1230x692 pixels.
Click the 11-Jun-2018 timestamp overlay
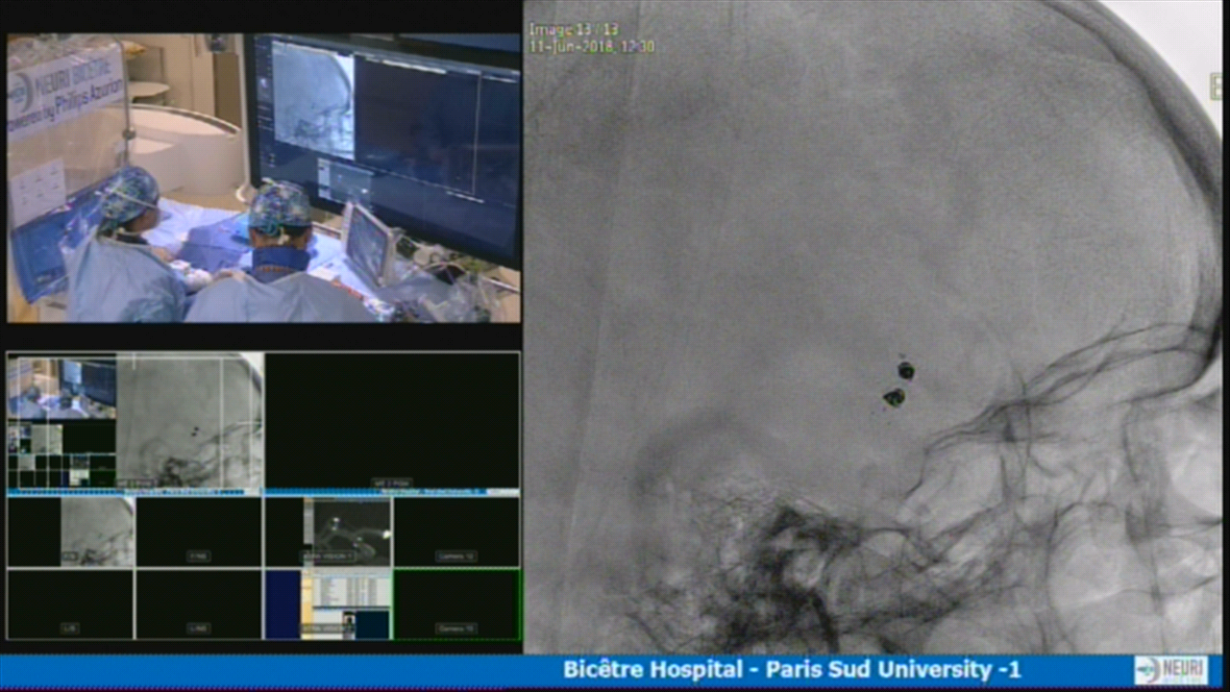tap(591, 46)
